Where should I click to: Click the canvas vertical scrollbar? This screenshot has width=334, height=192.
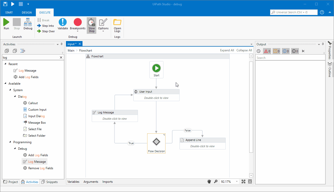click(251, 107)
